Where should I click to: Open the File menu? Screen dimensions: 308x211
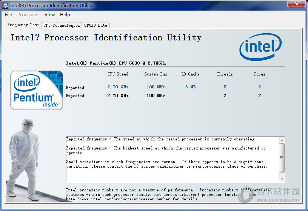click(8, 15)
